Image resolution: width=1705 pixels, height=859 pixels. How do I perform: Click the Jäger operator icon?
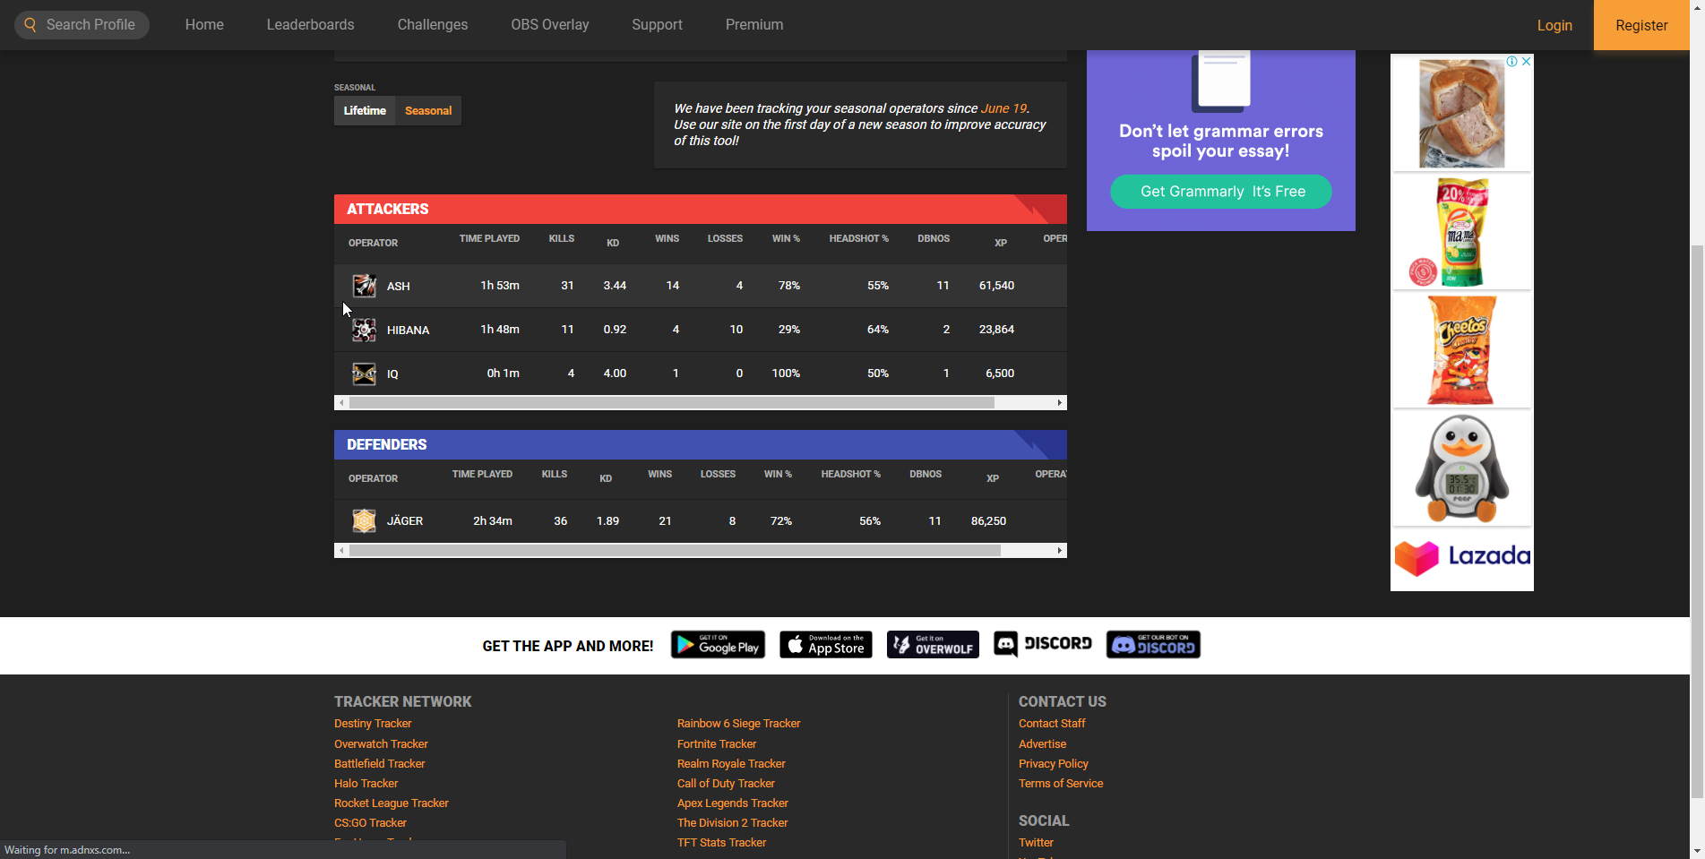coord(364,520)
